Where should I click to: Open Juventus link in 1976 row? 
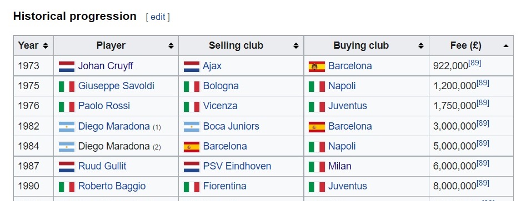tap(348, 106)
